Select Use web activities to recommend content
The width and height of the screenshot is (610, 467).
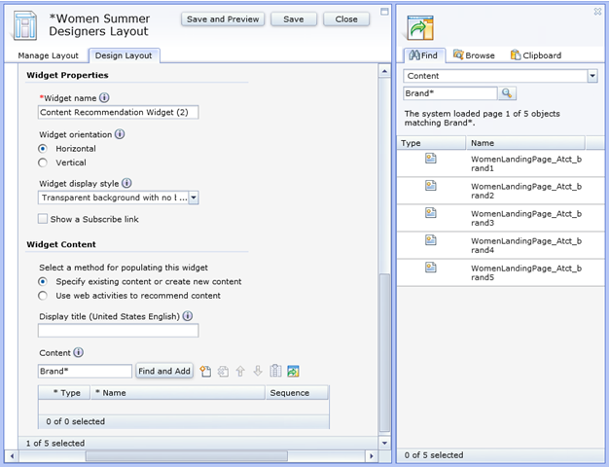(x=43, y=296)
